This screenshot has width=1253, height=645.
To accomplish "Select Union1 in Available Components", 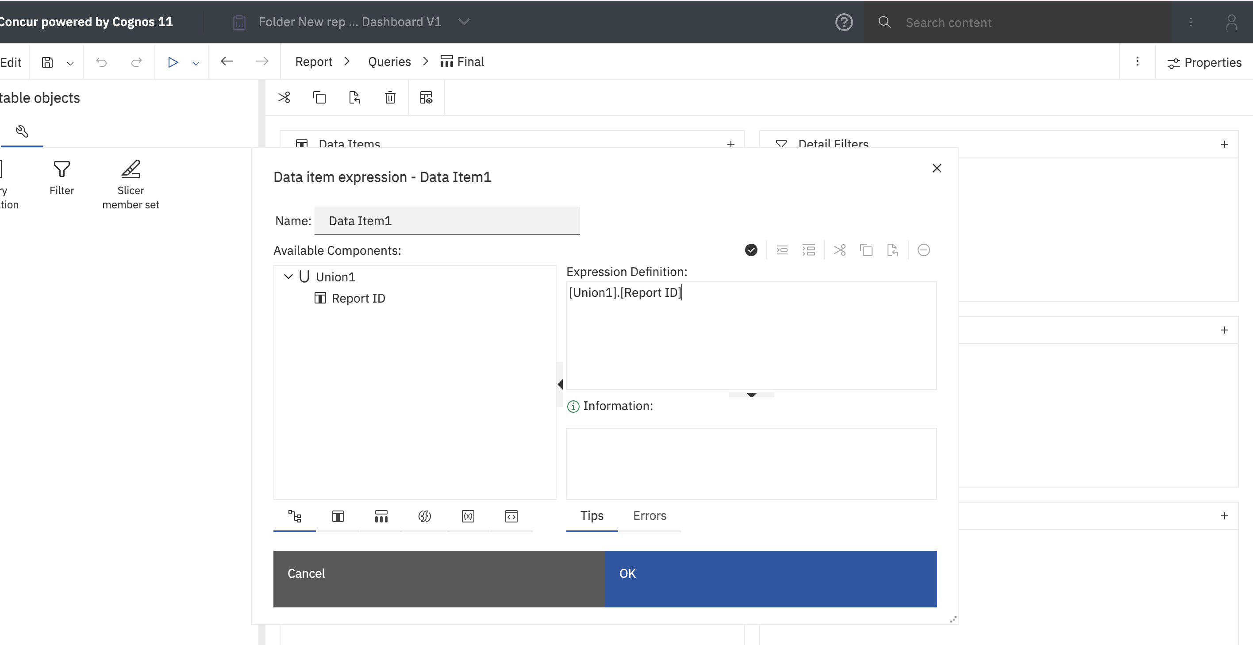I will coord(335,277).
